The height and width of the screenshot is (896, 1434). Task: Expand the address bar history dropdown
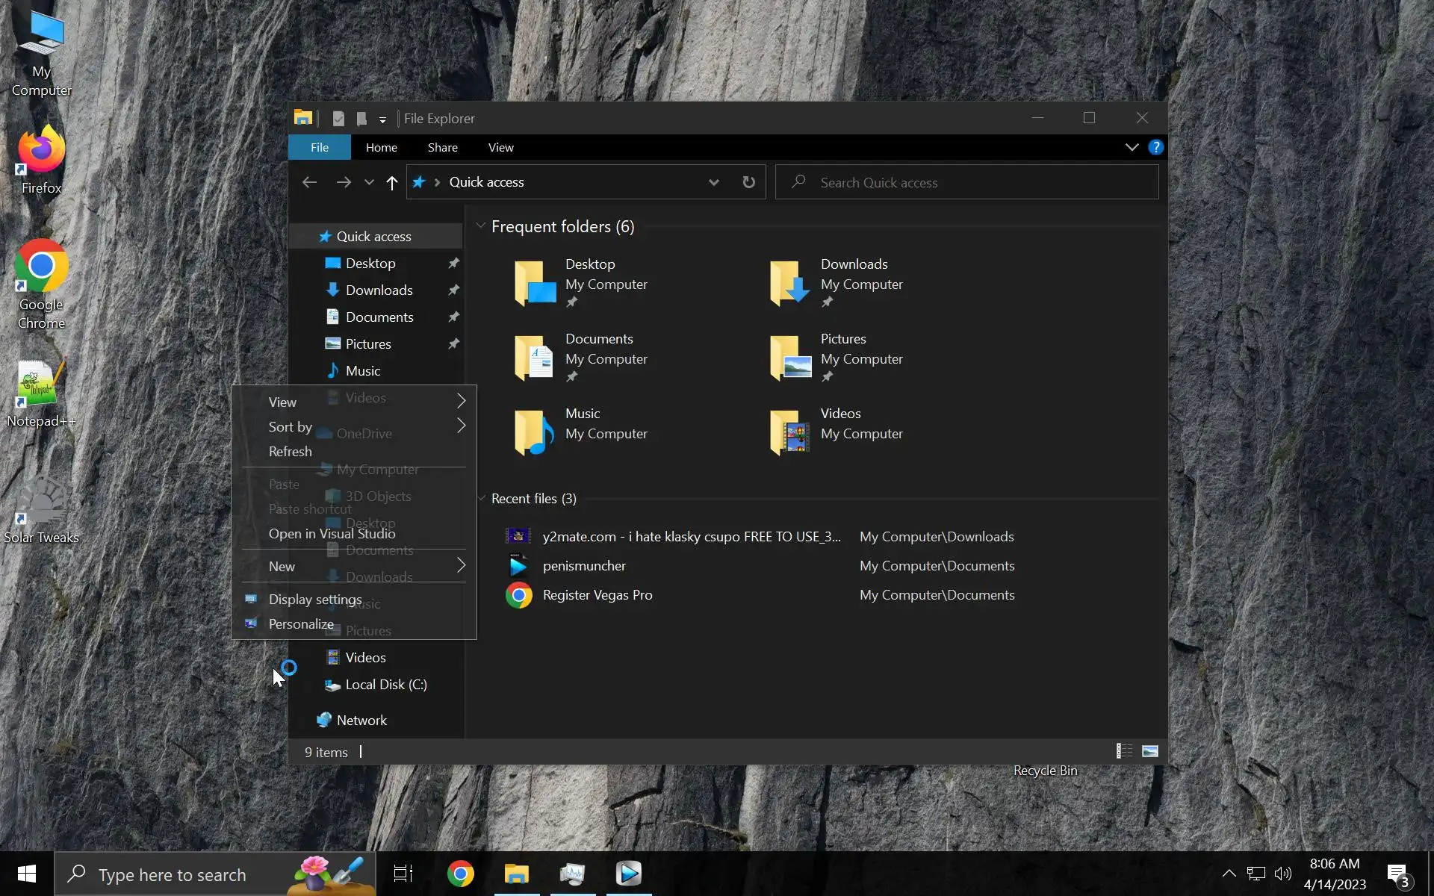pos(713,182)
